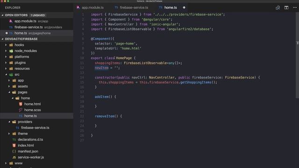The height and width of the screenshot is (168, 299).
Task: Expand the plugins folder arrow
Action: point(6,63)
